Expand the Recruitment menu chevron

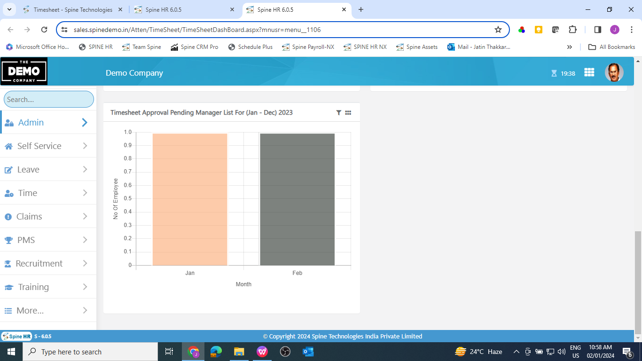coord(85,263)
